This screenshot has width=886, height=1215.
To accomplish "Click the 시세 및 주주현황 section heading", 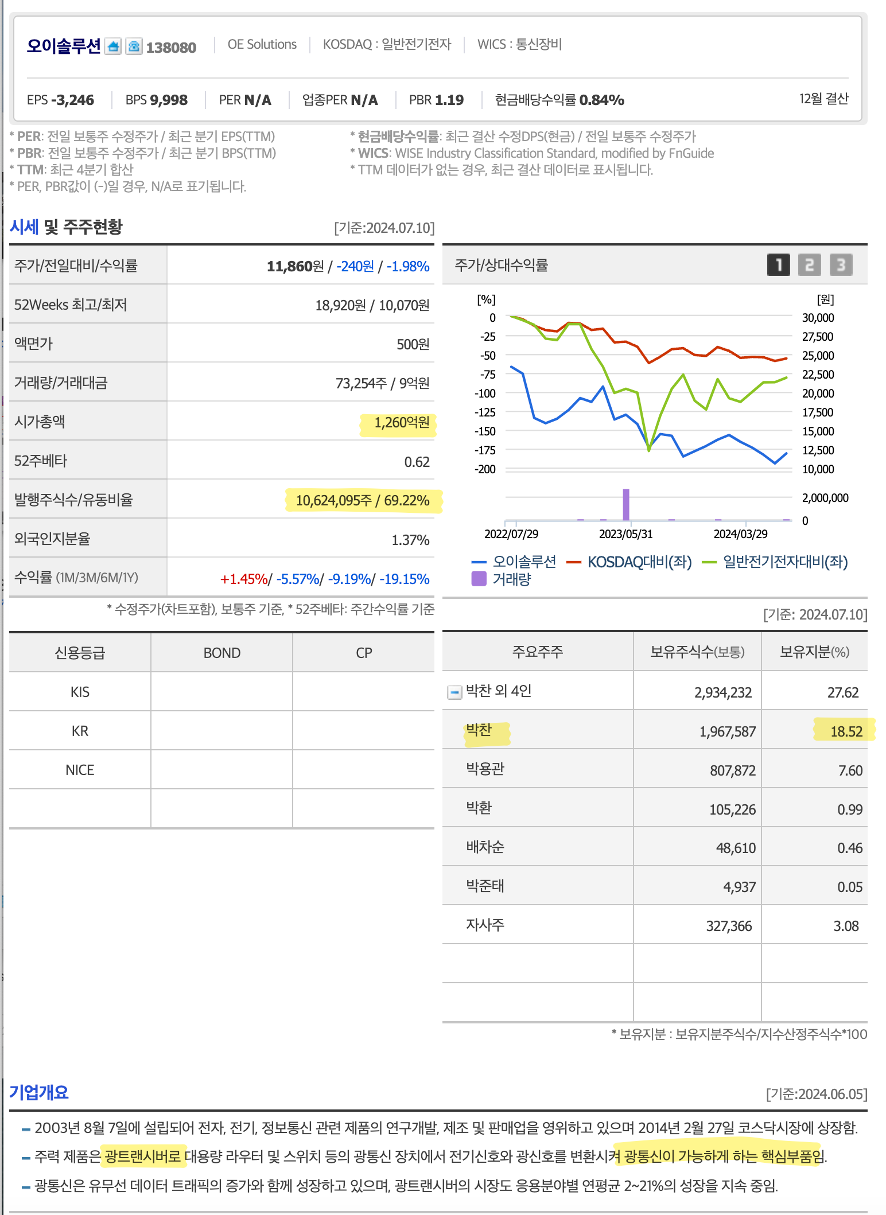I will (66, 227).
